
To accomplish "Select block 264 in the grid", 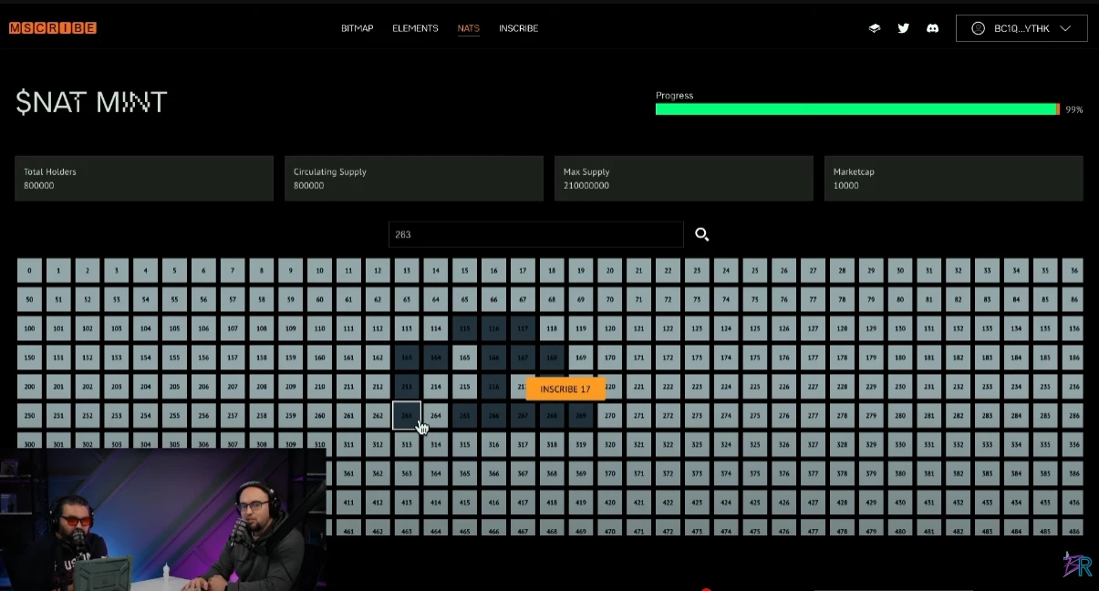I will [436, 416].
